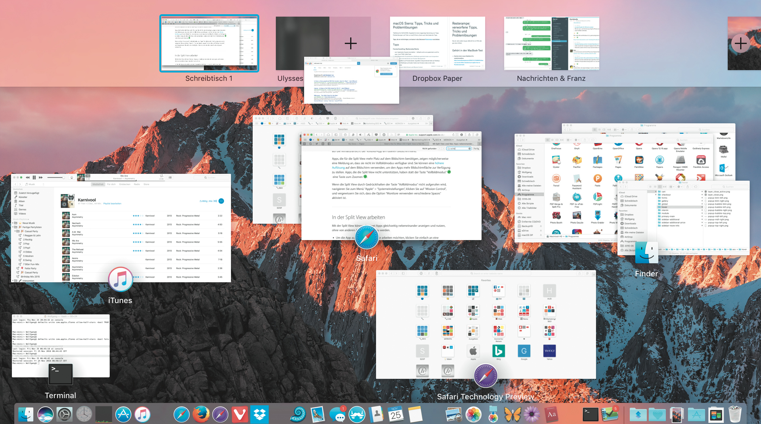This screenshot has width=761, height=424.
Task: Click the Firefox icon in Dock
Action: (201, 414)
